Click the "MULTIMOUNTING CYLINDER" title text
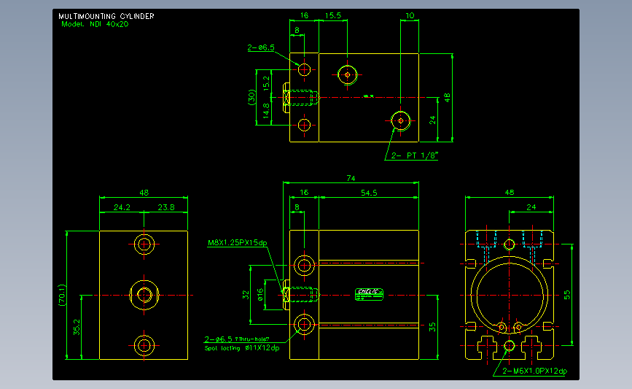 tap(106, 16)
